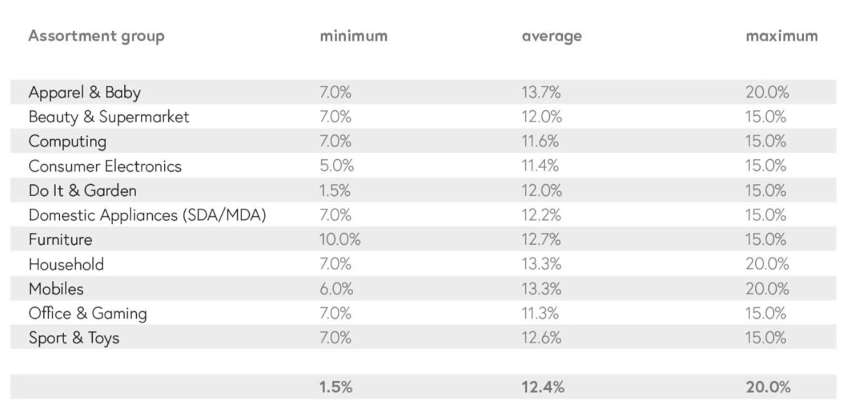Select the 'Apparel & Baby' row label

pyautogui.click(x=84, y=92)
